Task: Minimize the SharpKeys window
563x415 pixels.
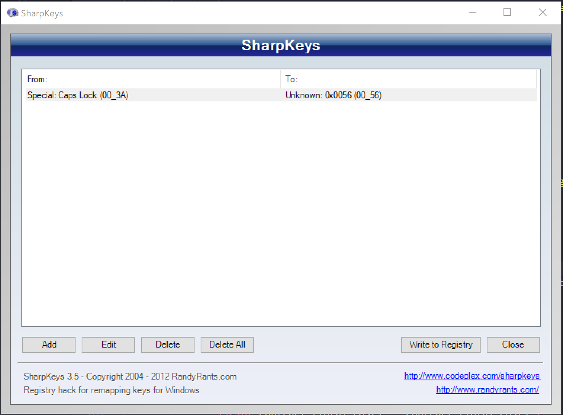Action: tap(473, 13)
